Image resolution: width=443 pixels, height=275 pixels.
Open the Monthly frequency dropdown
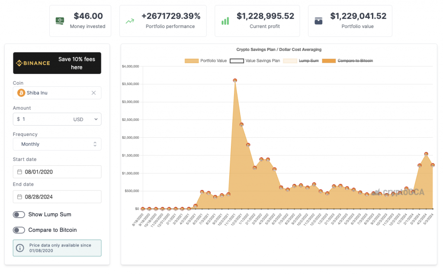[x=57, y=144]
